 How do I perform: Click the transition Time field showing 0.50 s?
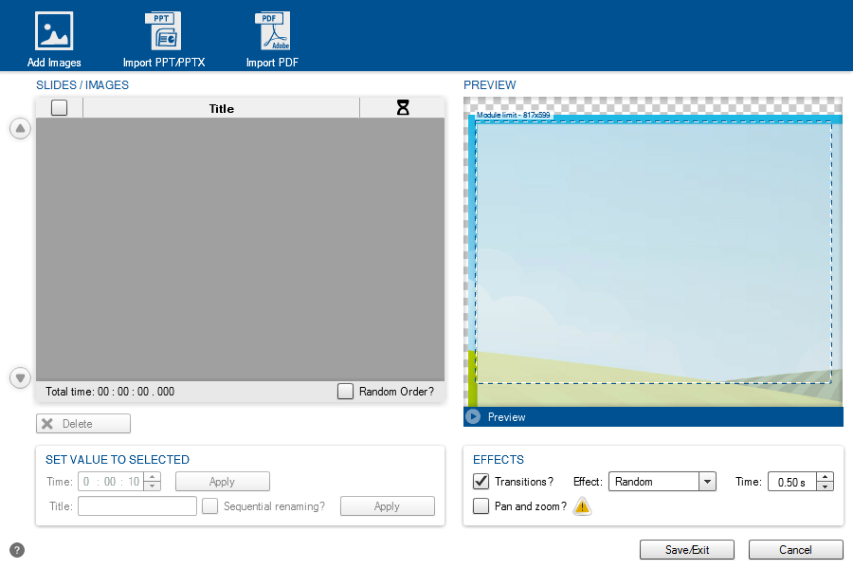point(790,482)
